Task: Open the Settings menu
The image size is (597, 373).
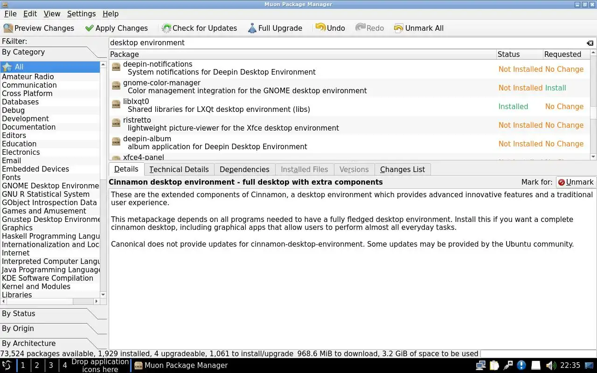Action: click(81, 14)
